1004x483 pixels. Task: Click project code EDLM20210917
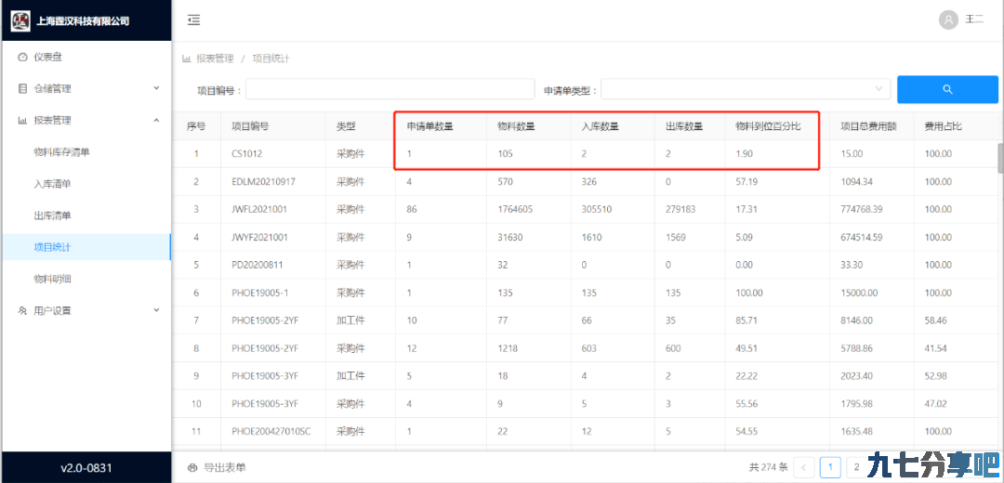click(x=264, y=182)
